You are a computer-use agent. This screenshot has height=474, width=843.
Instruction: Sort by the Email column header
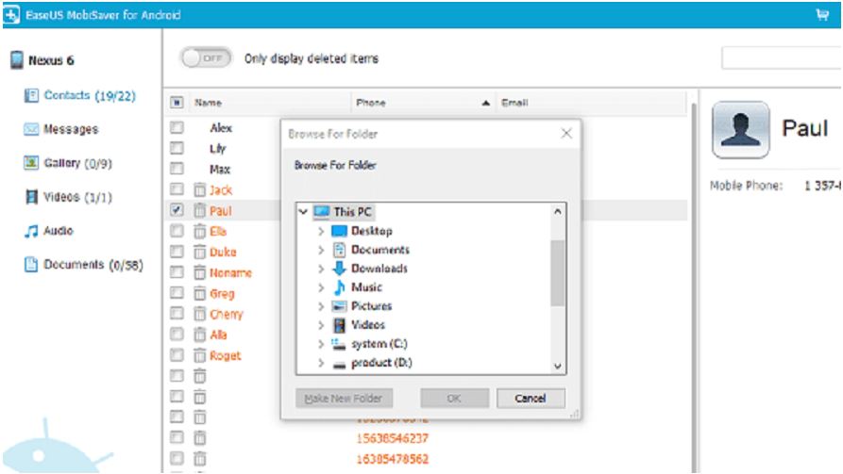tap(591, 103)
